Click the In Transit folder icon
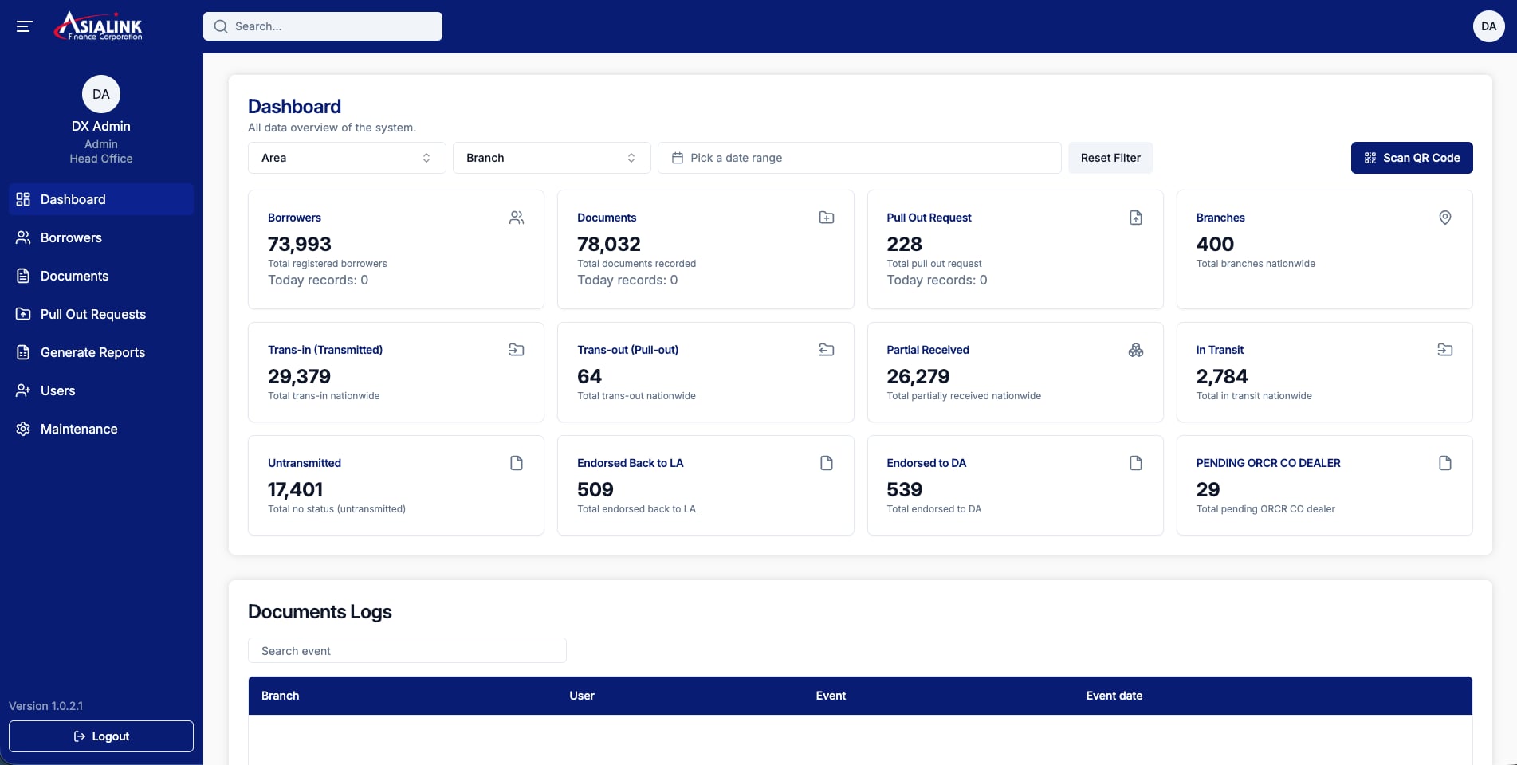The image size is (1517, 765). pos(1445,350)
